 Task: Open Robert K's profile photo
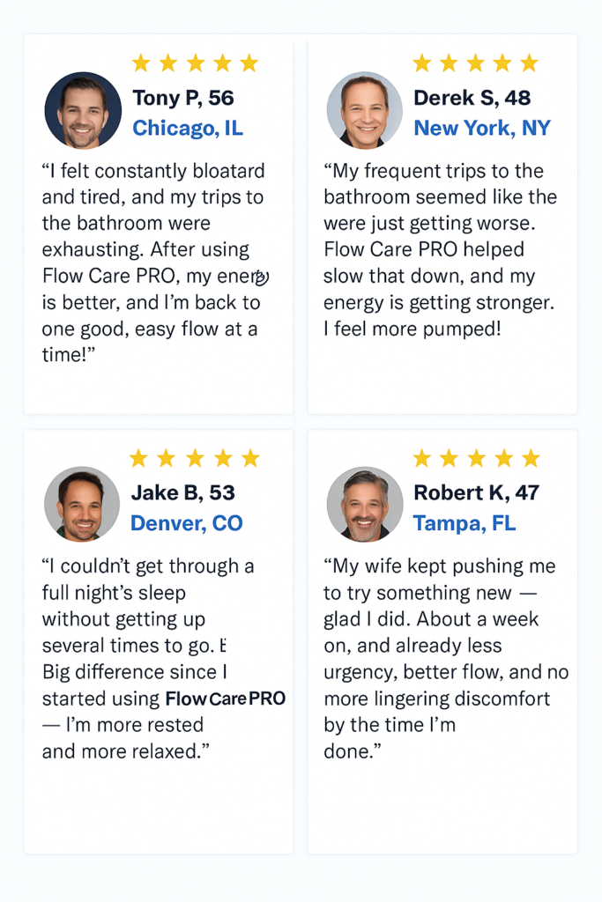point(365,504)
